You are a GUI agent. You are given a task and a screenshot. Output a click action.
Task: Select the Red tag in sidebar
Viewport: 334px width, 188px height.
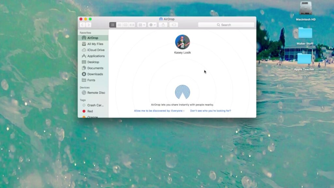90,111
